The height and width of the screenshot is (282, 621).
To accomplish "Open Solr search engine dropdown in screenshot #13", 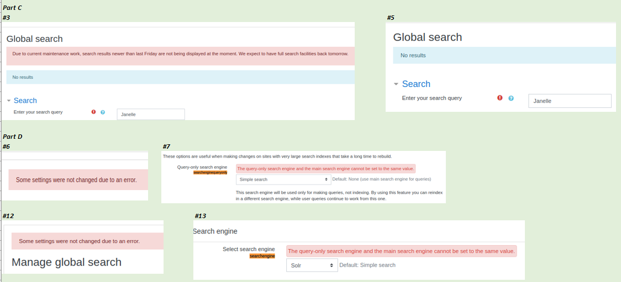I will click(312, 265).
